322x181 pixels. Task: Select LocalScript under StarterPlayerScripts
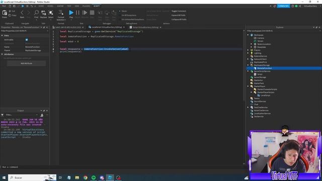pos(265,96)
